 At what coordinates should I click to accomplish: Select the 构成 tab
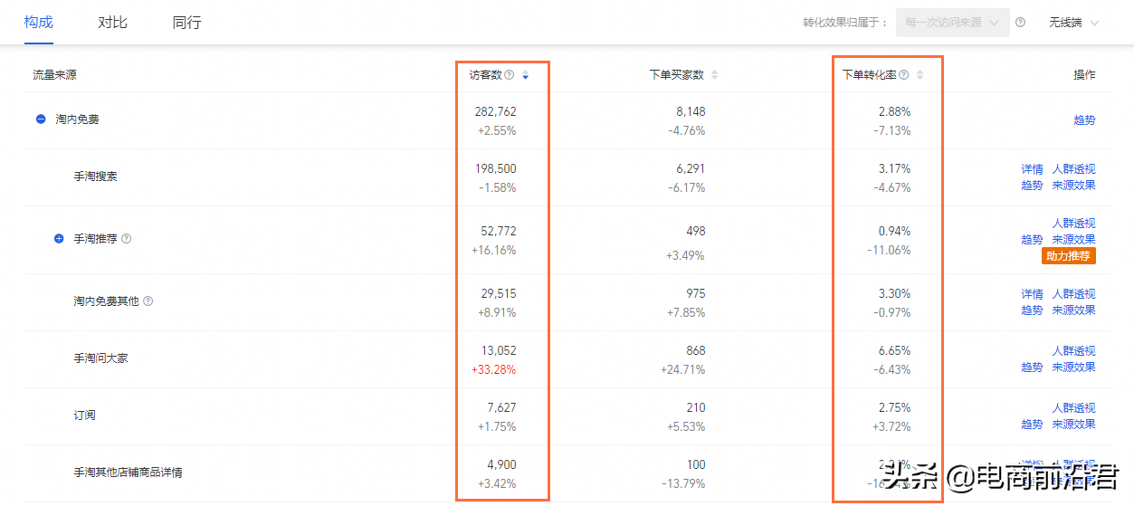(39, 22)
